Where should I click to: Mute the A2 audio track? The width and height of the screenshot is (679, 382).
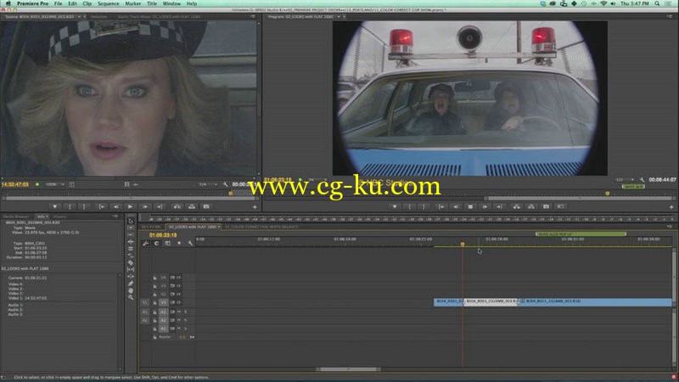(179, 321)
